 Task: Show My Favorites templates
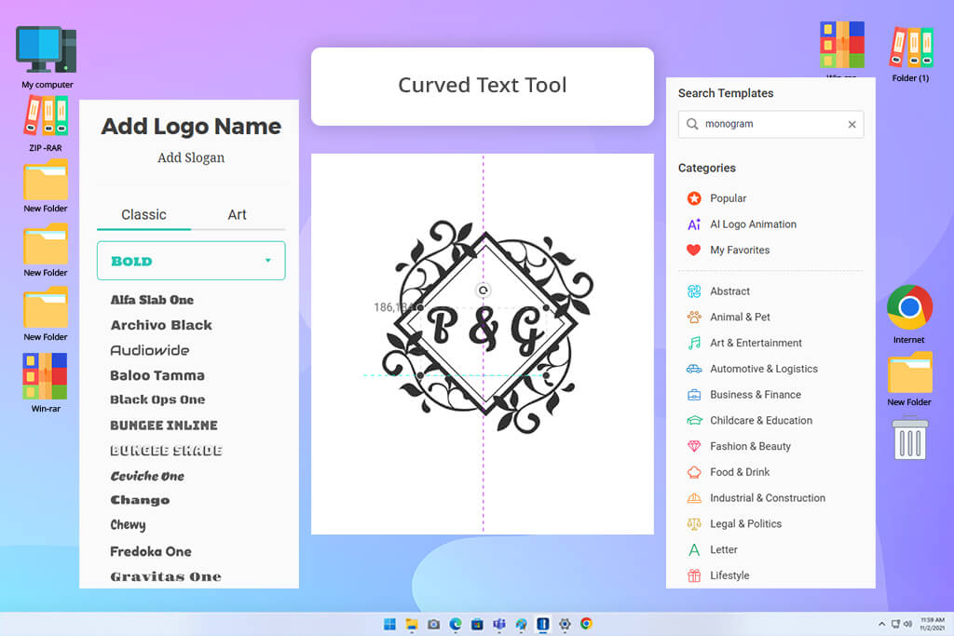pyautogui.click(x=728, y=250)
